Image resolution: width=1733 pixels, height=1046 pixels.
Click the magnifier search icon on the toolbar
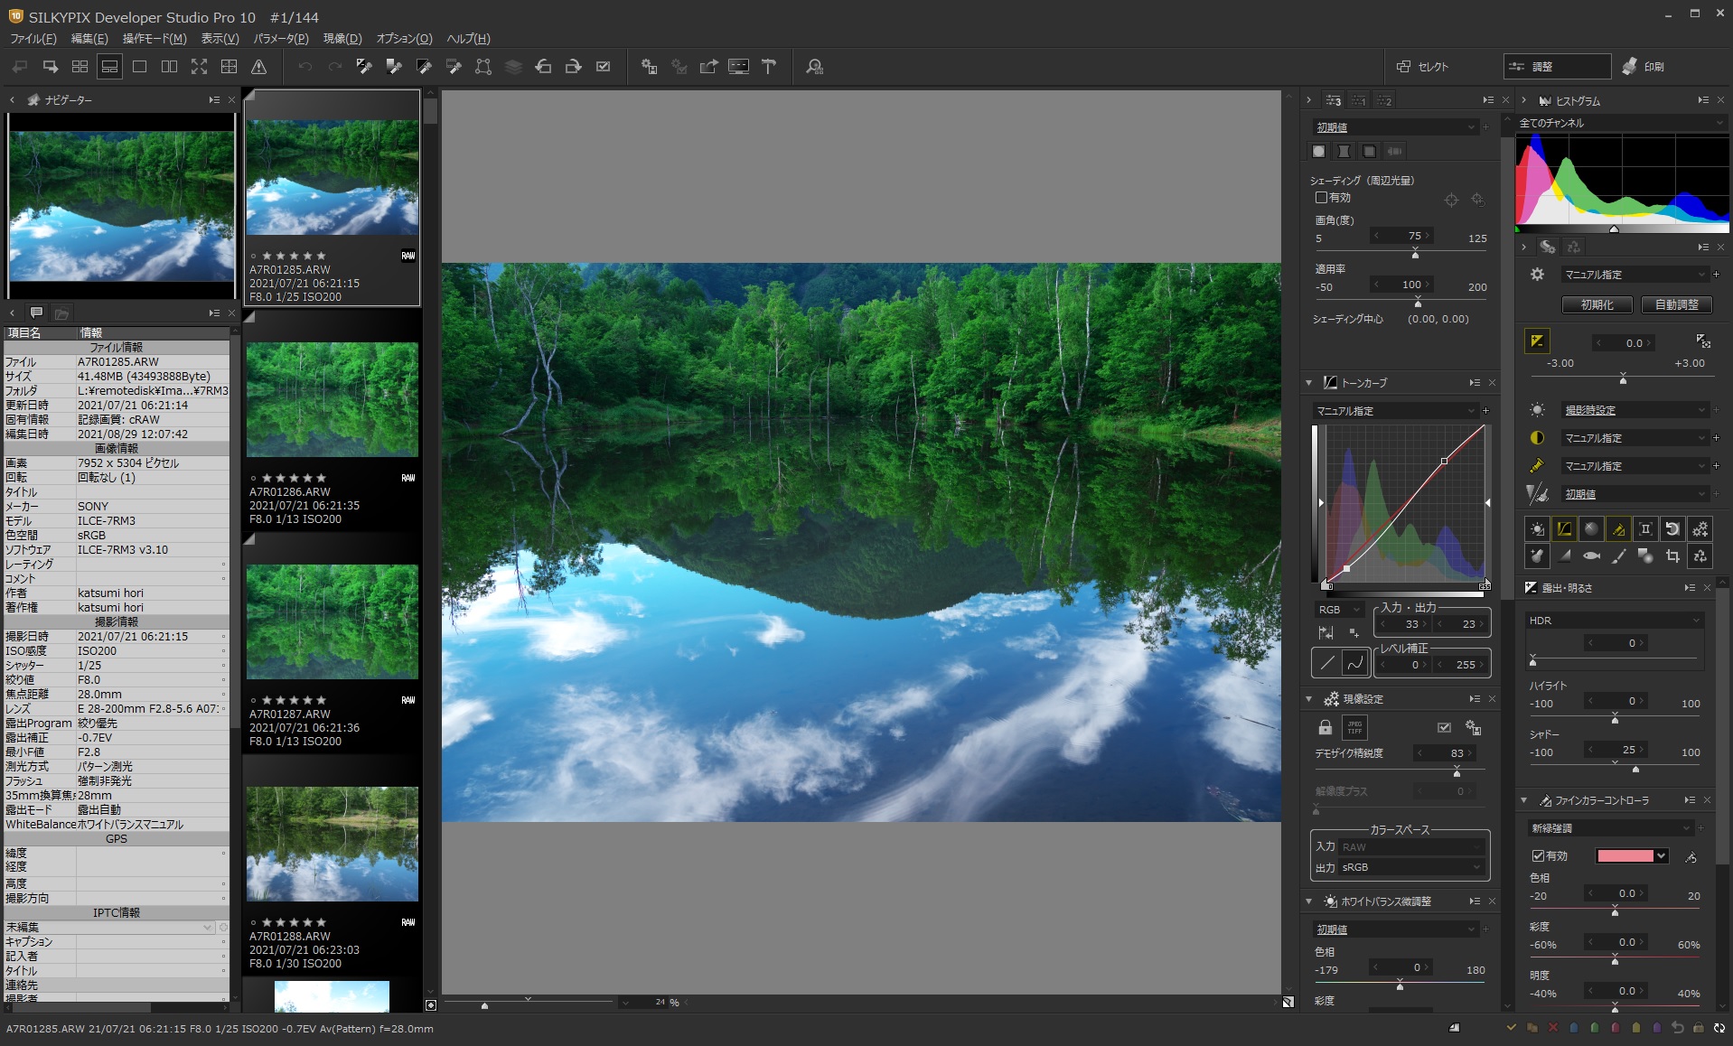[814, 66]
